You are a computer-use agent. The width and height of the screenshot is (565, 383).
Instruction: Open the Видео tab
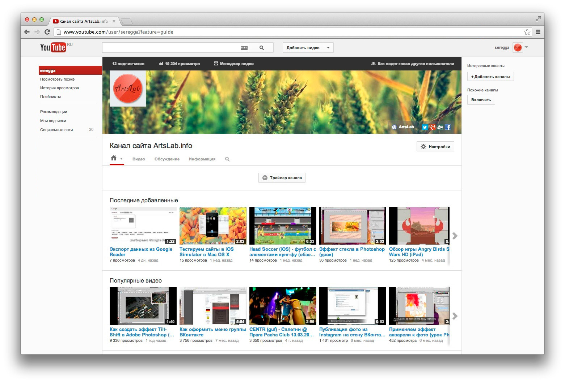point(139,159)
